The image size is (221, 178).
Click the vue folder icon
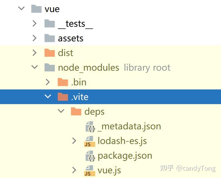36,9
